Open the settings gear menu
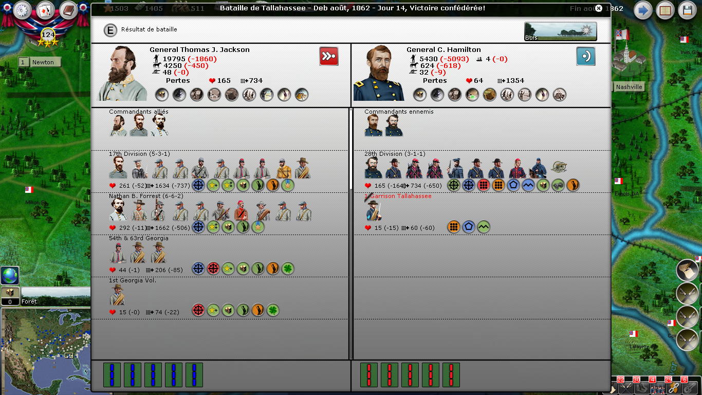702x395 pixels. tap(23, 10)
